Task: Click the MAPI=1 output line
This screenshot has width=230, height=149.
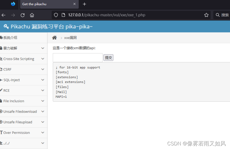Action: 61,97
